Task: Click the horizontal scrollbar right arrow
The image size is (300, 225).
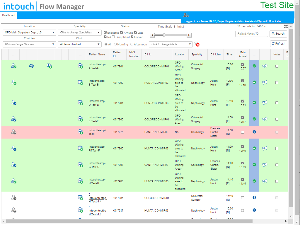Action: (x=286, y=221)
